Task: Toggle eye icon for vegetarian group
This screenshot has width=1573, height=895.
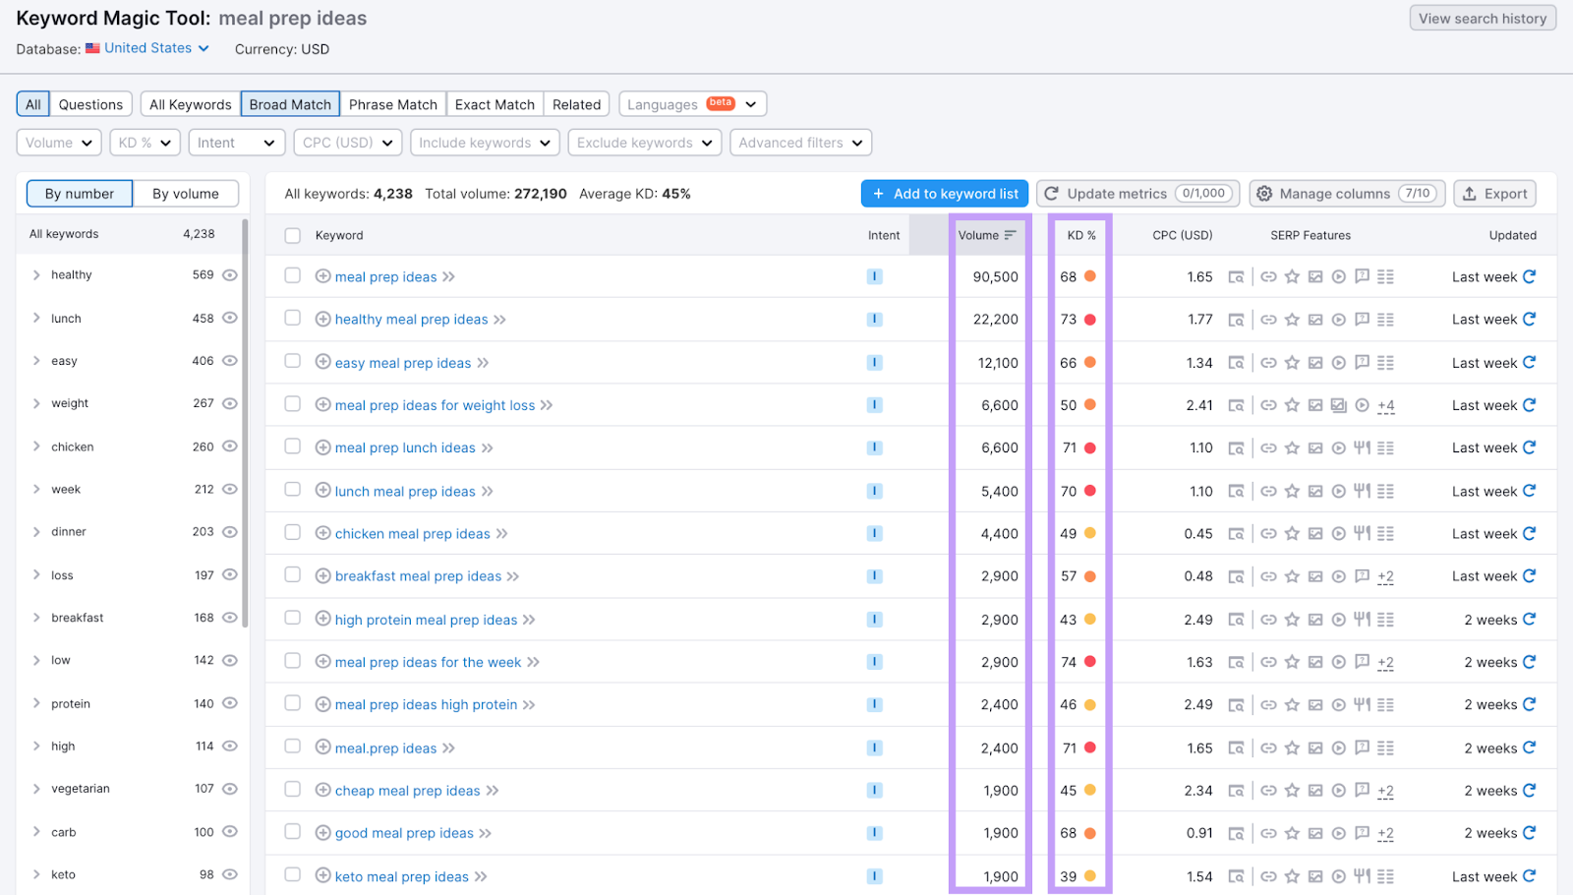Action: (230, 789)
